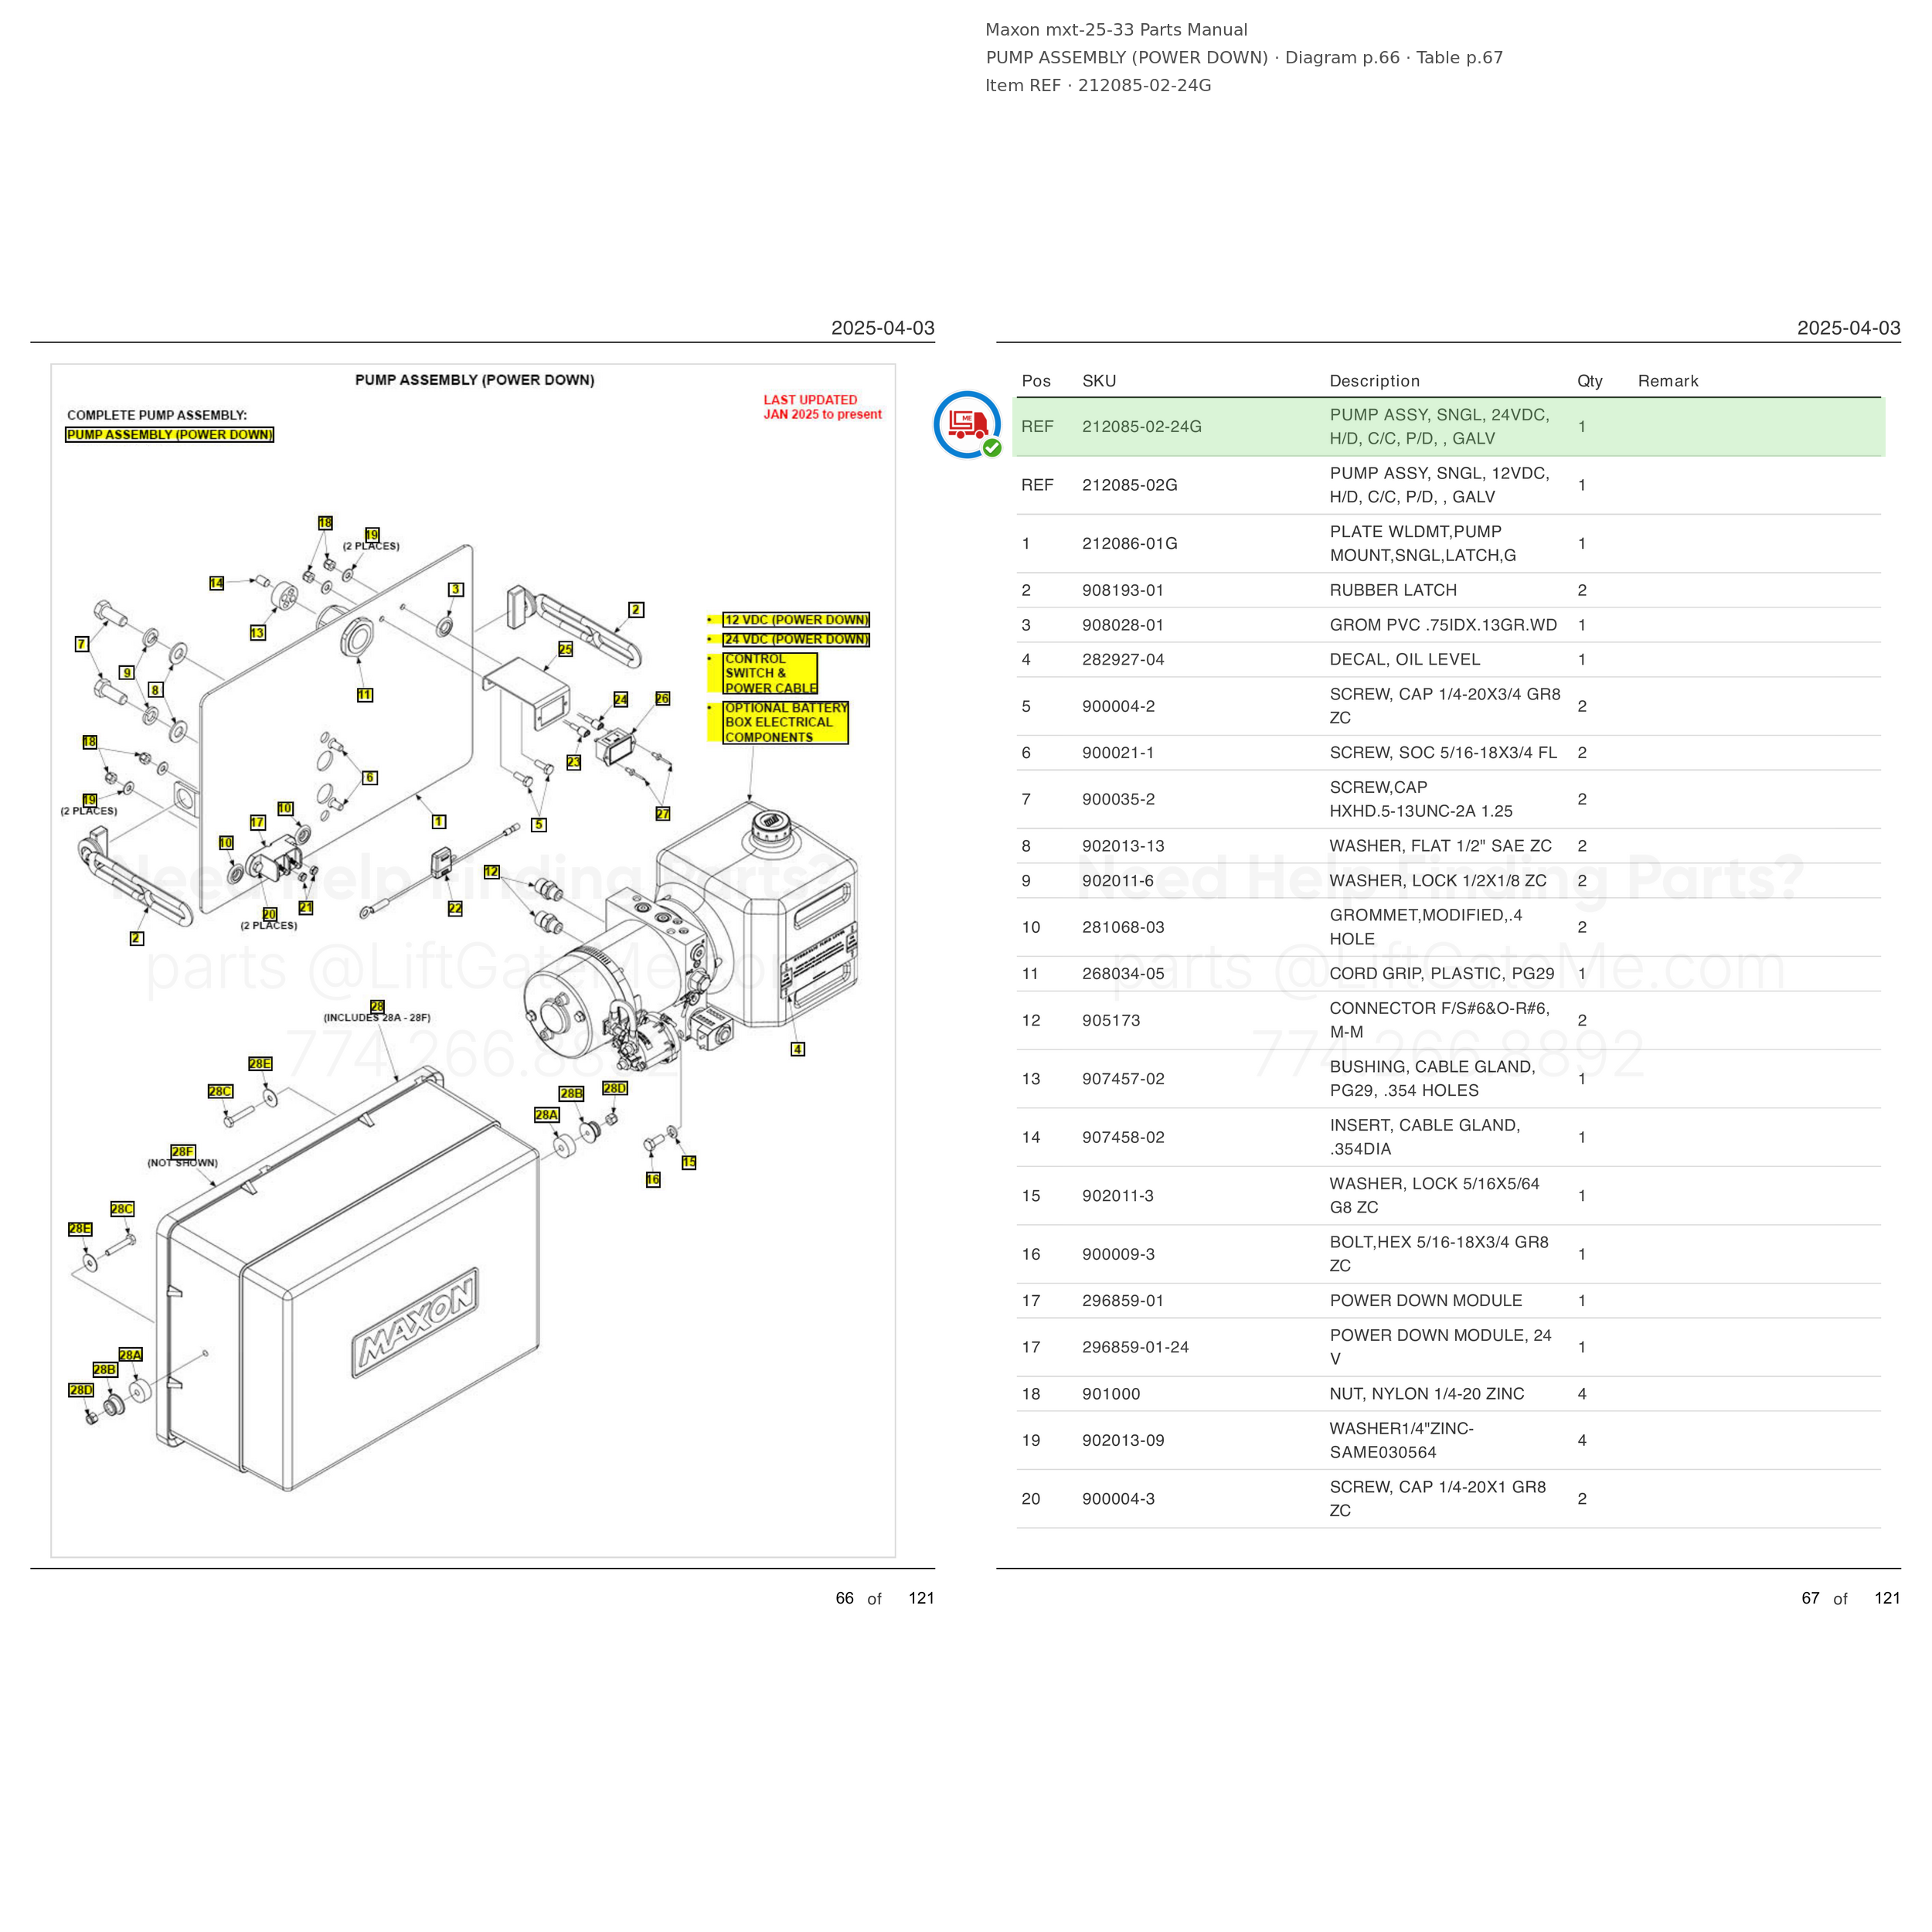Click callout 25 on the diagram
This screenshot has height=1932, width=1932.
point(565,649)
